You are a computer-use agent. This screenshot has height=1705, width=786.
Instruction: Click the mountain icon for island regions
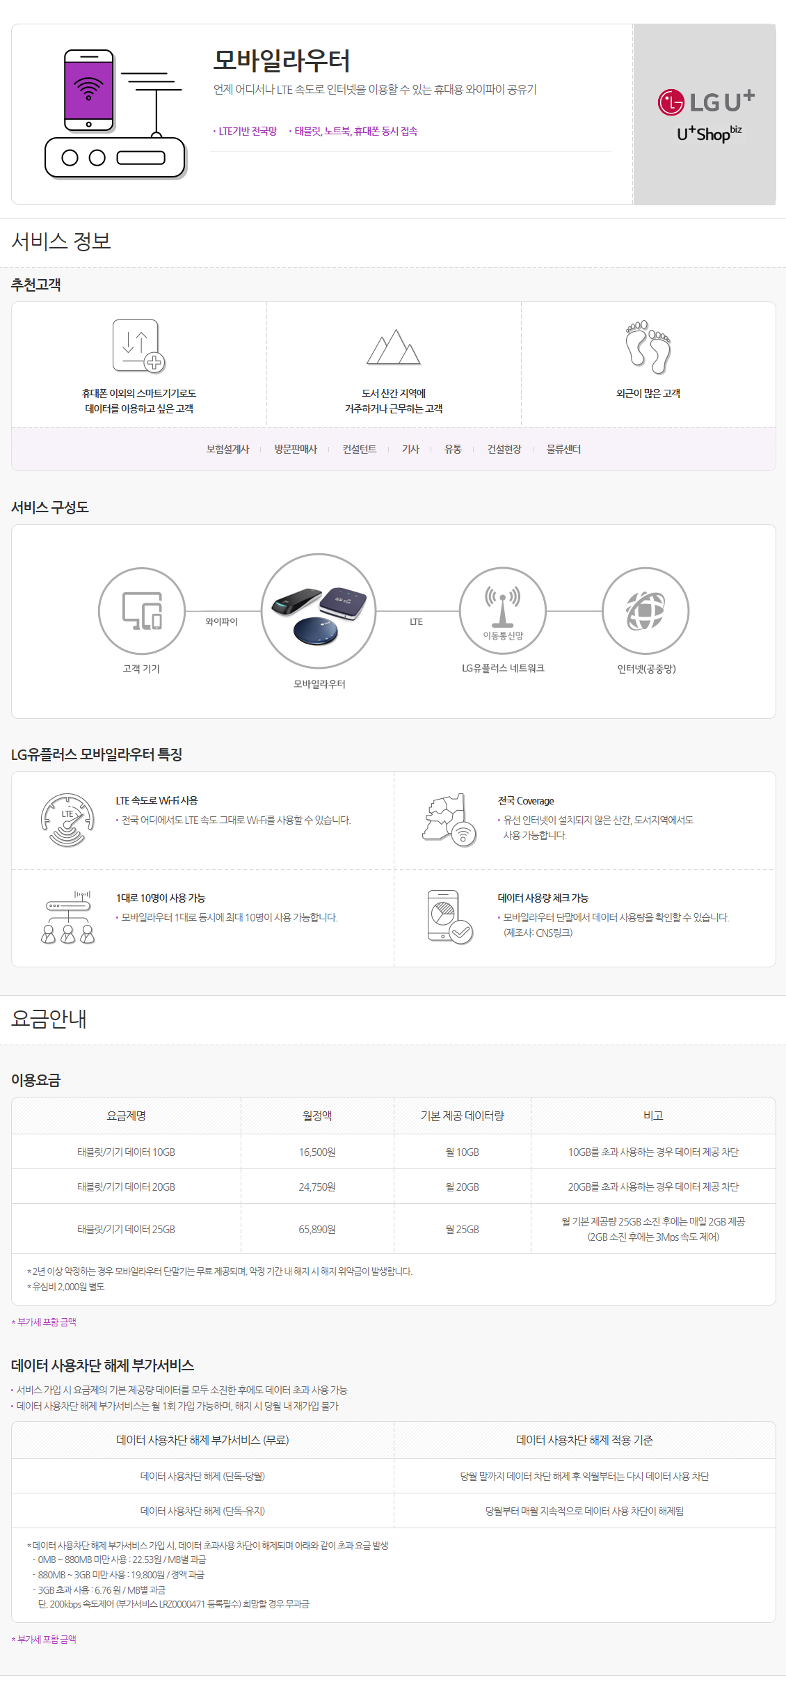pos(394,347)
